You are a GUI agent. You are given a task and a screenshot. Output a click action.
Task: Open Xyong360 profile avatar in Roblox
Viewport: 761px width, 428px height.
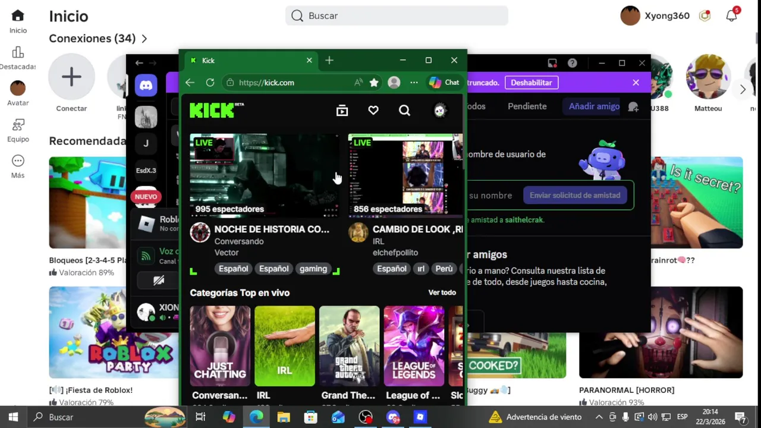click(630, 16)
